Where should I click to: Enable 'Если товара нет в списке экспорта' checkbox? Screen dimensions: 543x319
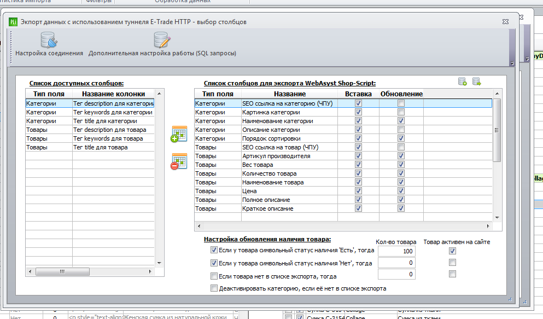pos(214,276)
